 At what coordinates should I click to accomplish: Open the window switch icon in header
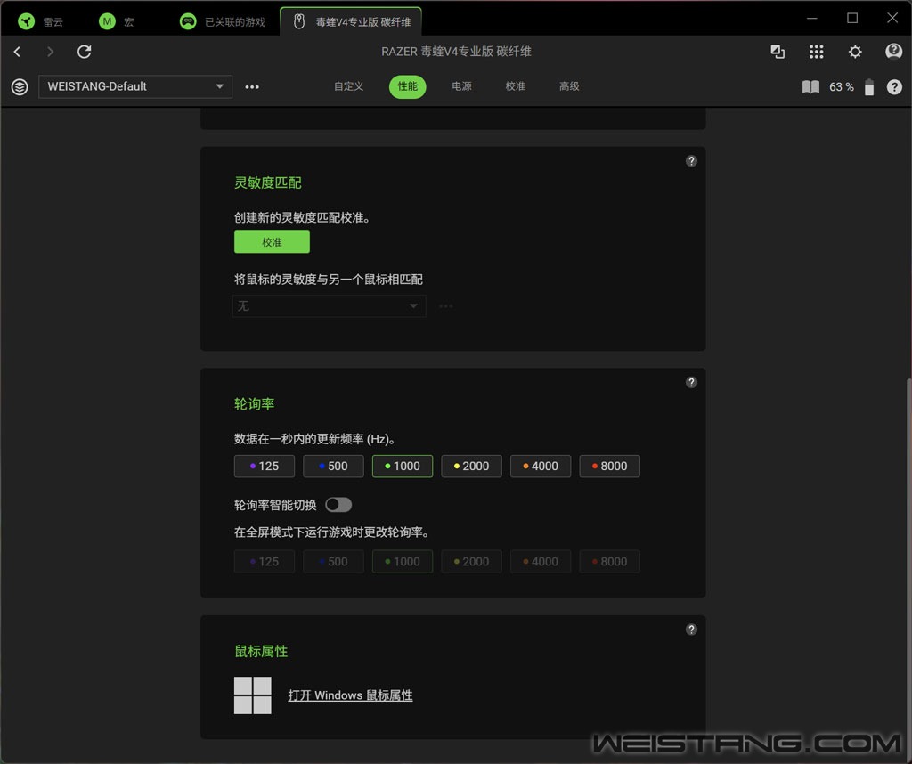778,52
